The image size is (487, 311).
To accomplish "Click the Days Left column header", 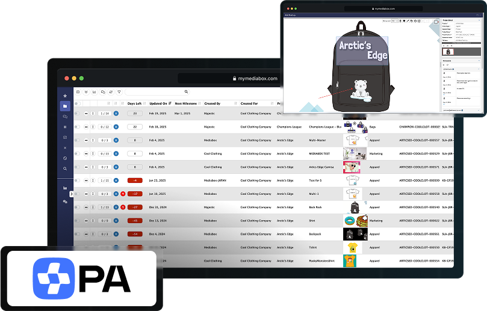I will pyautogui.click(x=134, y=103).
